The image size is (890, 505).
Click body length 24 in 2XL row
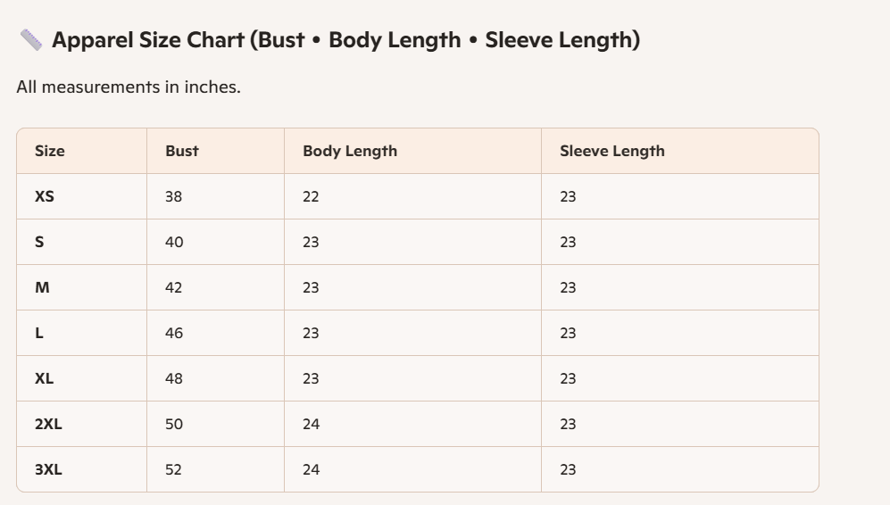click(311, 424)
